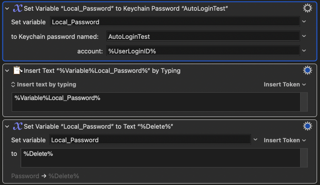Click the X variable icon of Keychain action
Viewport: 320px width, 185px height.
(17, 8)
